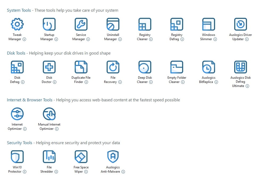This screenshot has height=179, width=260.
Task: Open Empty Folder Cleaner icon
Action: click(x=177, y=67)
